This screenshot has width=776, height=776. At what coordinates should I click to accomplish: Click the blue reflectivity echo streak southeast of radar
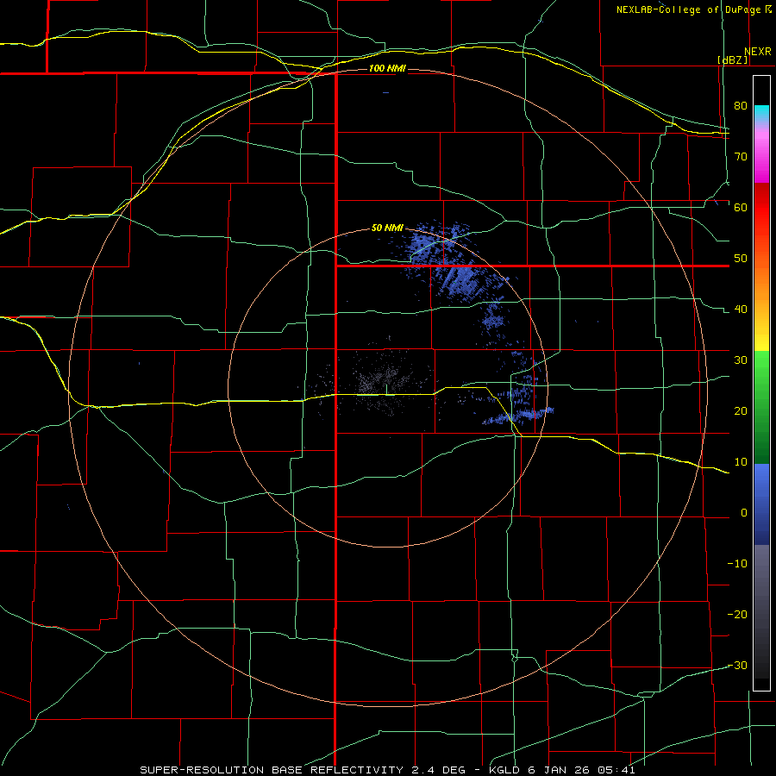click(519, 416)
